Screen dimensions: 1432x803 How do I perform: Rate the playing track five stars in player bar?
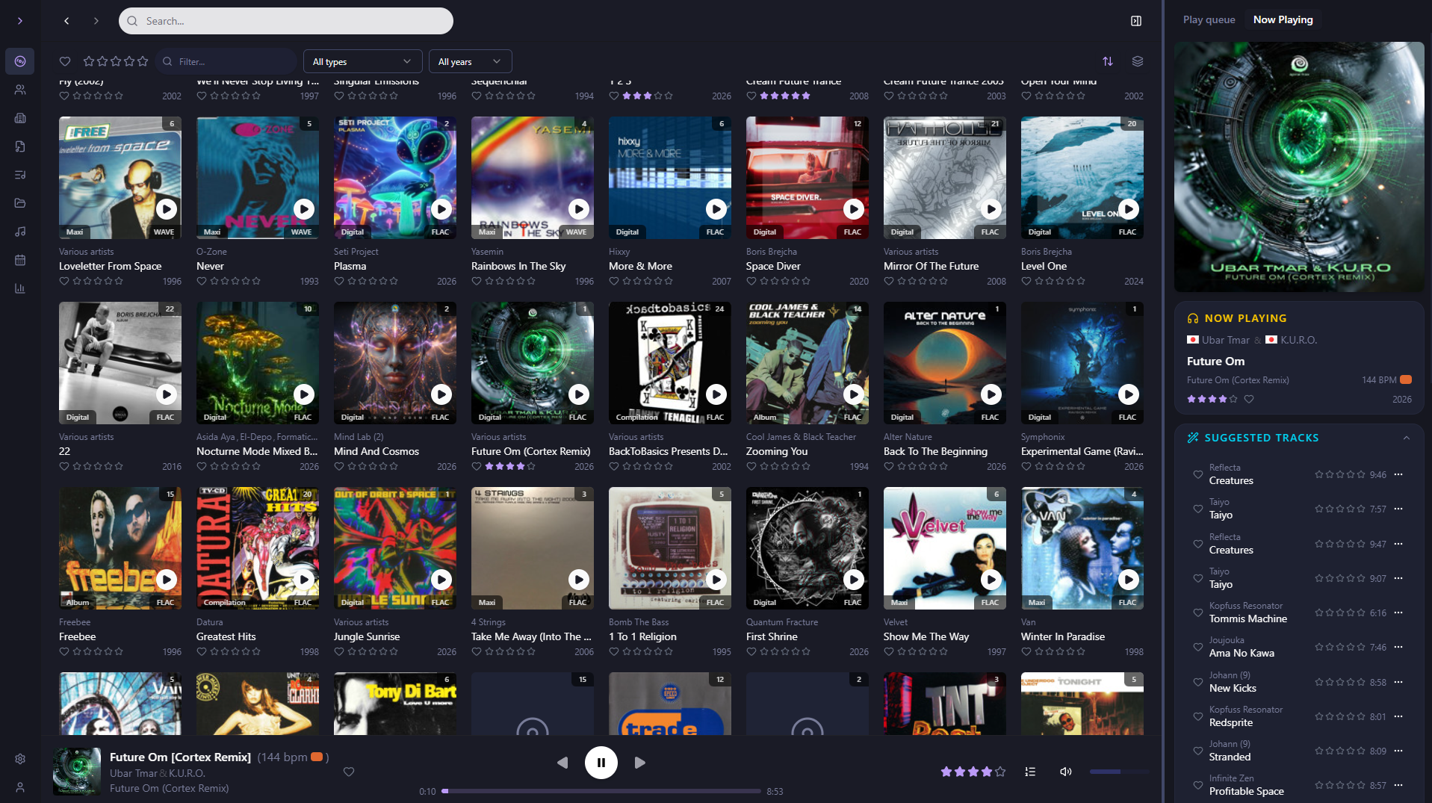click(1000, 772)
